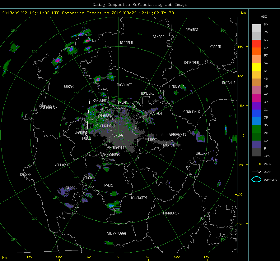280x261 pixels.
Task: Click the 'YELLAPUR' city label
Action: pos(62,165)
